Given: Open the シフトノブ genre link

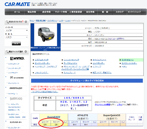Looking at the screenshot, I should coord(97,67).
